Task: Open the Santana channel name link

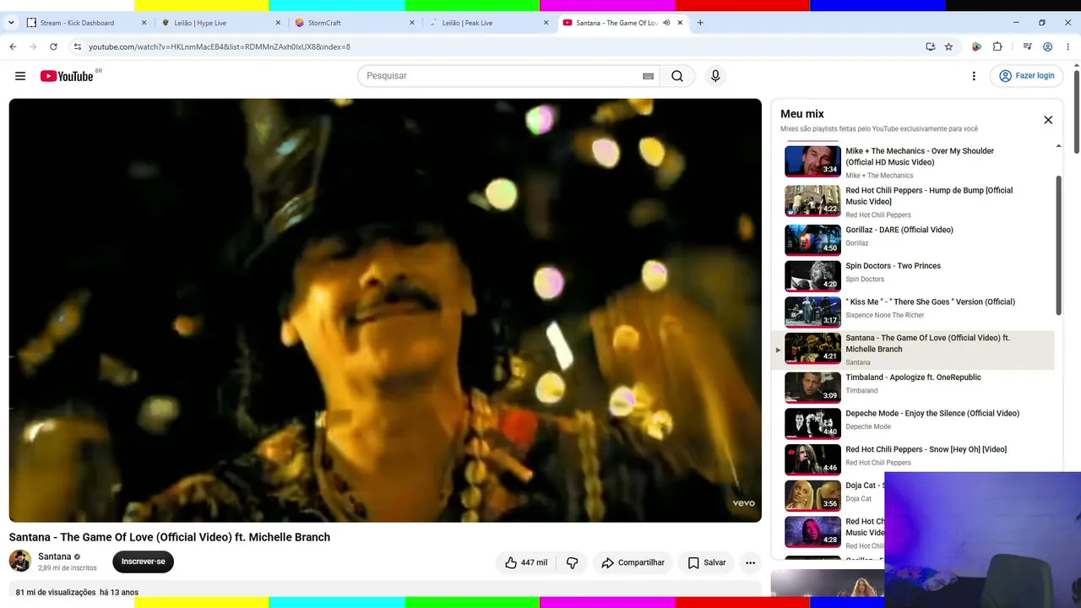Action: click(x=54, y=556)
